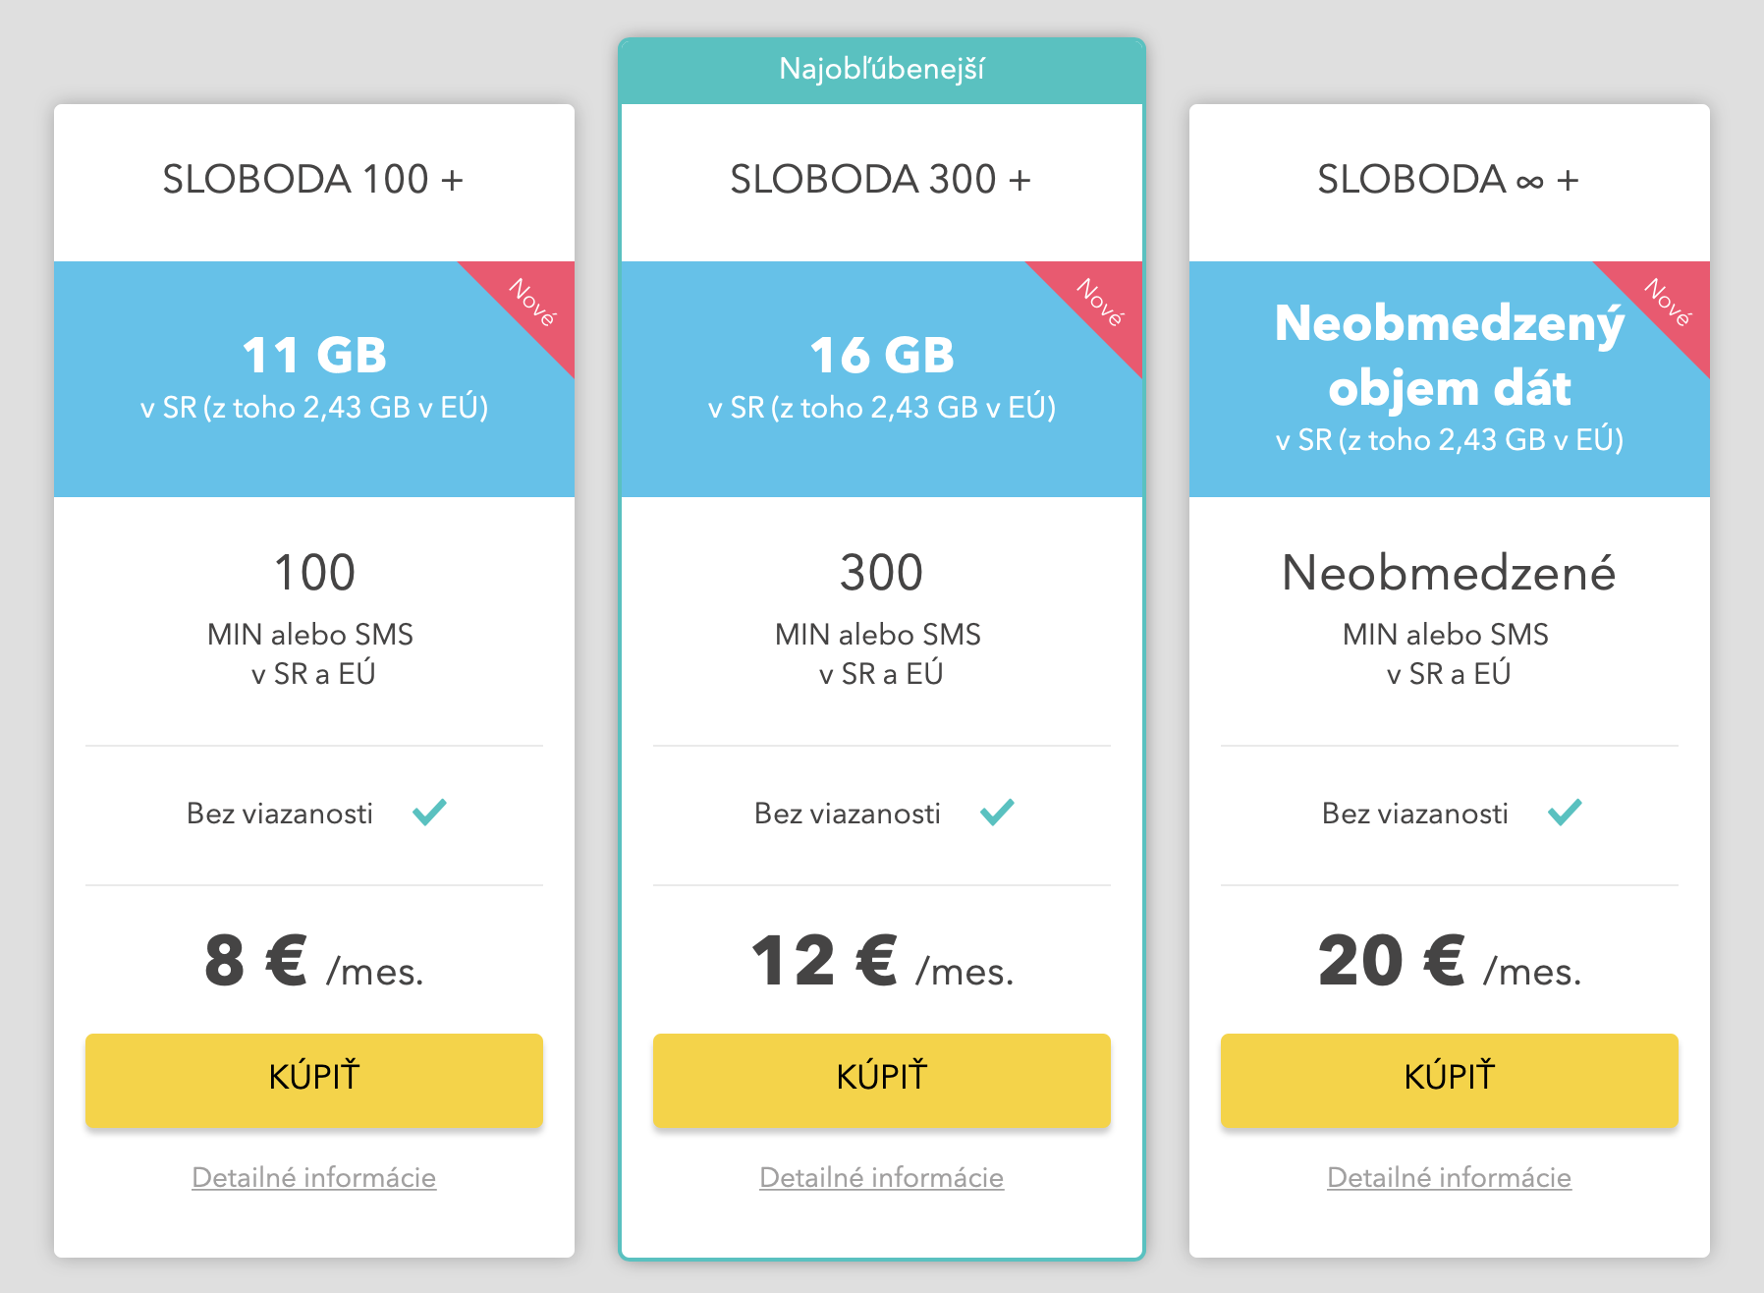
Task: Open Detailné informácie for SLOBODA 100 +
Action: point(314,1177)
